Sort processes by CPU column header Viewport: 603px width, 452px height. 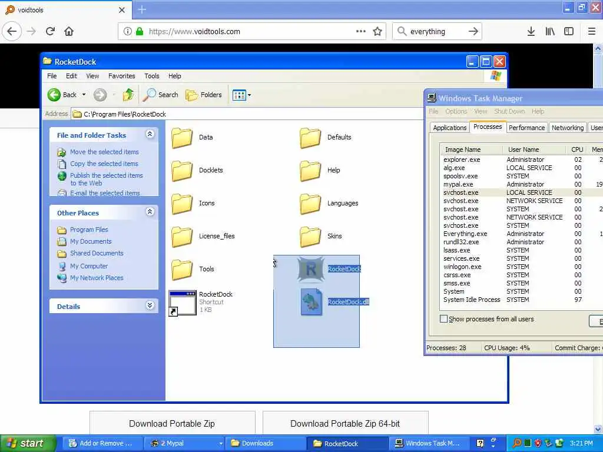(577, 149)
